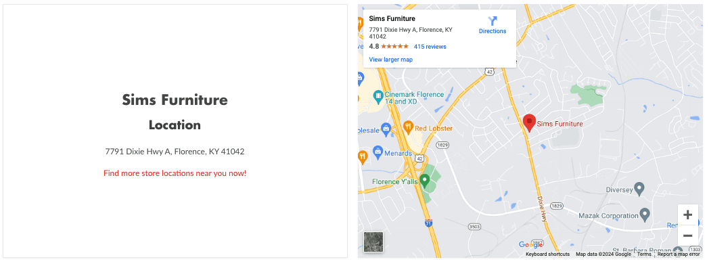Select the Diversey location pin
The height and width of the screenshot is (266, 709).
[639, 188]
